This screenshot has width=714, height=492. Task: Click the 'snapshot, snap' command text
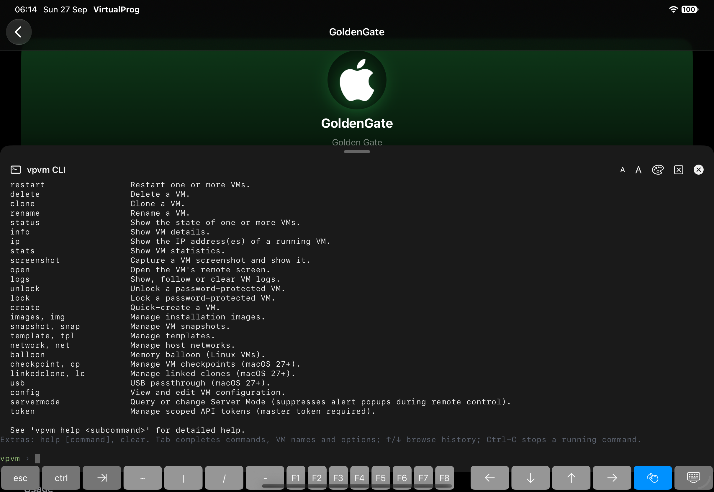[45, 327]
